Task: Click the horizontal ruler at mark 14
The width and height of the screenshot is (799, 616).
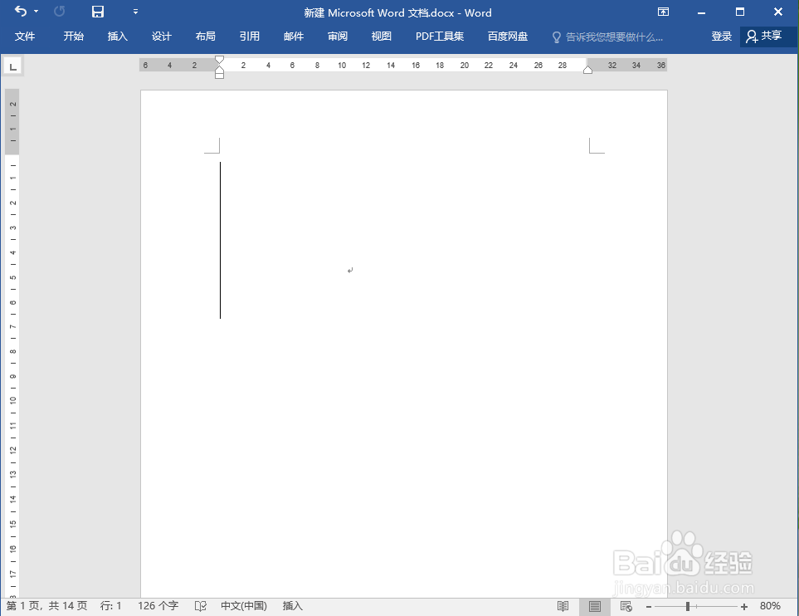Action: click(x=390, y=66)
